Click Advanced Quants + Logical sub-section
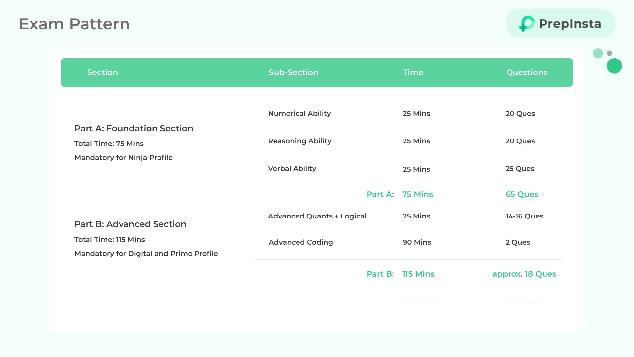The image size is (634, 357). click(x=317, y=216)
